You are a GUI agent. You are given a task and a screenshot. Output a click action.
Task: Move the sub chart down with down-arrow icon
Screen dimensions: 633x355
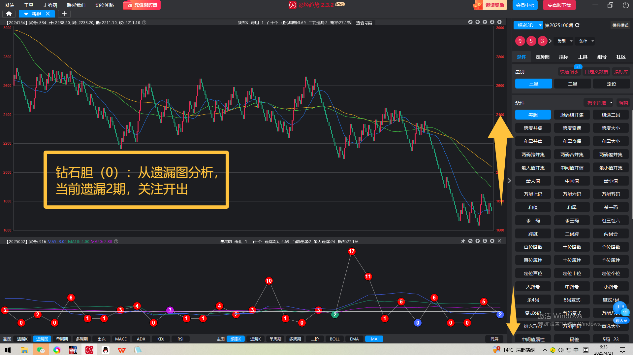(485, 241)
